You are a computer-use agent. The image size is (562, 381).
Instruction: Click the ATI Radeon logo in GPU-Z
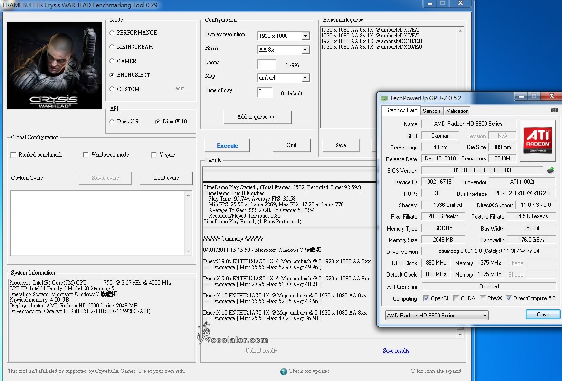coord(538,140)
